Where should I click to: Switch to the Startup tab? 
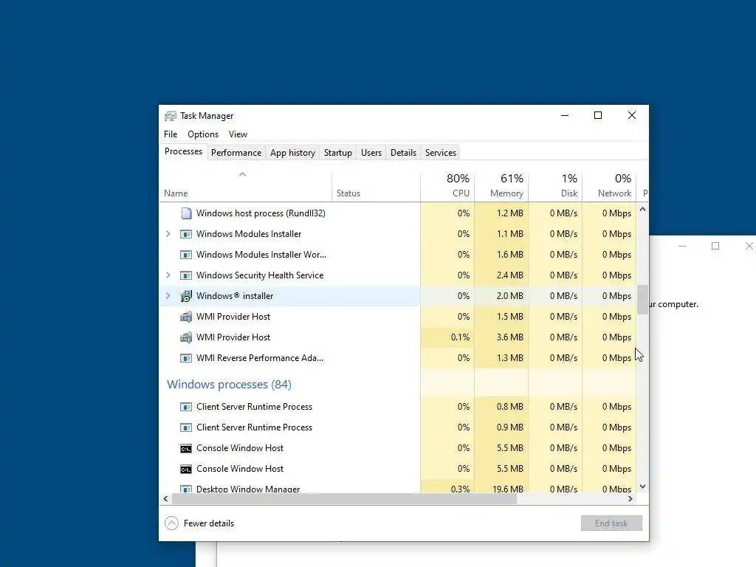point(338,152)
